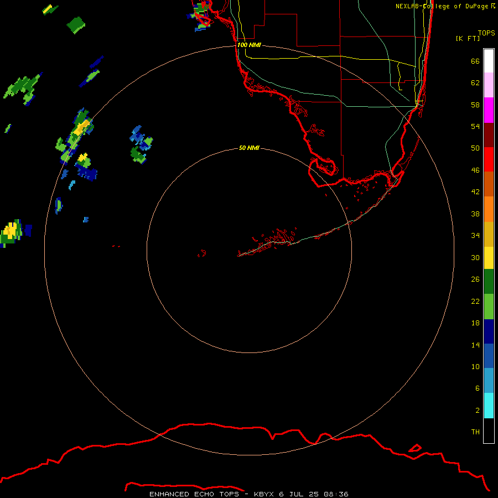
Task: Click the 50 legend value label
Action: click(x=475, y=148)
